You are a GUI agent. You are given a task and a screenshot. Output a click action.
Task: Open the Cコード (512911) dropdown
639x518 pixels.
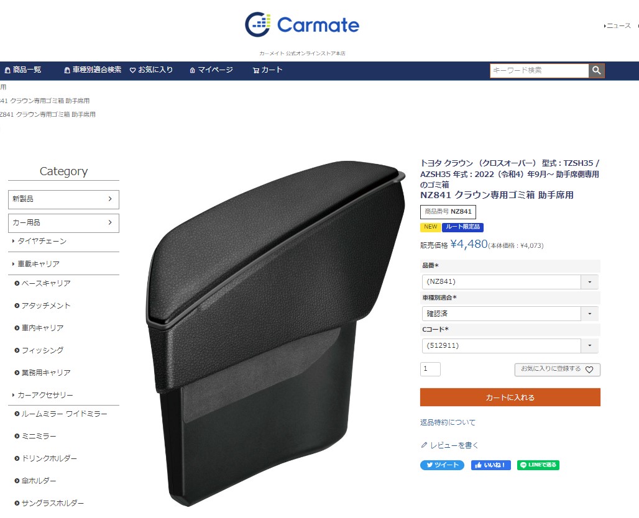pyautogui.click(x=510, y=346)
